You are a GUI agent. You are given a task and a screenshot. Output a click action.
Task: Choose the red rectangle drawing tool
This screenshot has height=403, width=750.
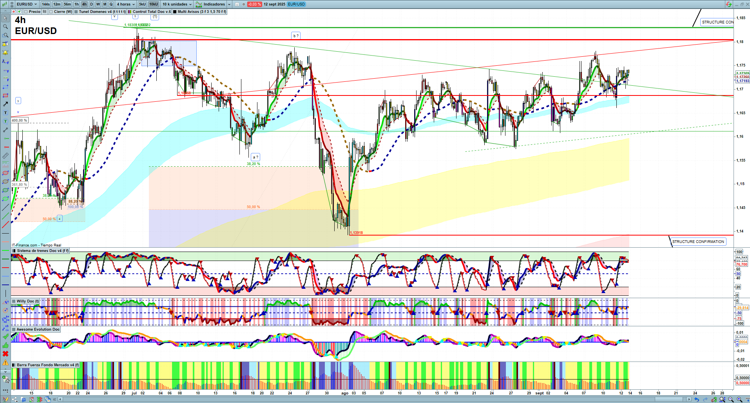[5, 95]
